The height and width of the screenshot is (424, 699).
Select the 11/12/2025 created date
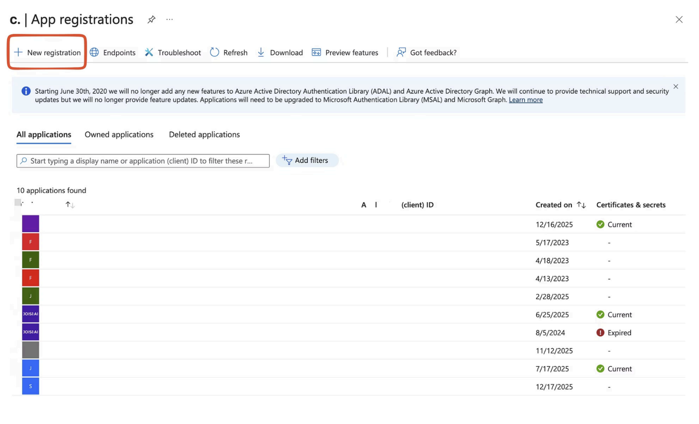(554, 351)
